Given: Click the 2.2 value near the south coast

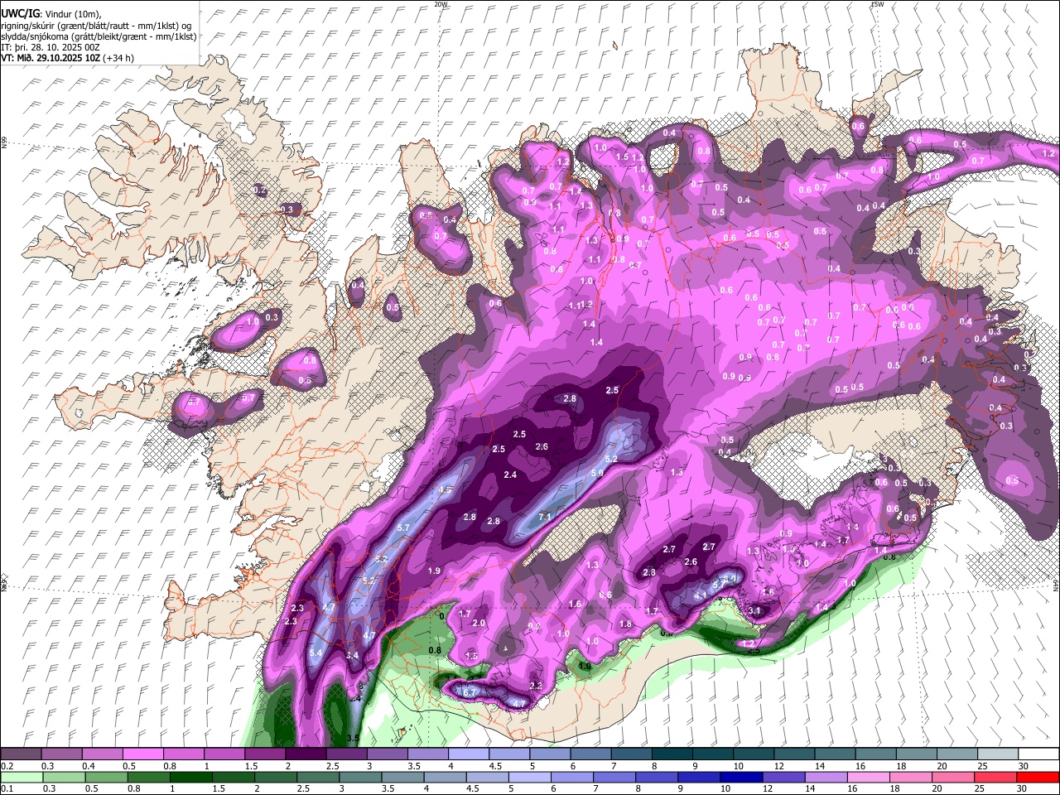Looking at the screenshot, I should (536, 686).
